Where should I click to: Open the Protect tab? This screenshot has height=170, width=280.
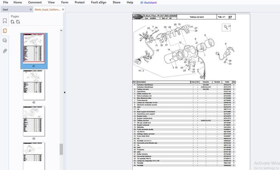pos(79,2)
